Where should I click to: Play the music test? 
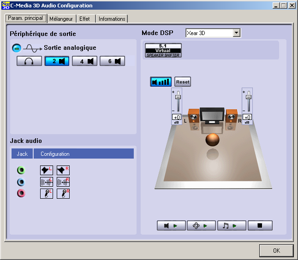coord(232,225)
